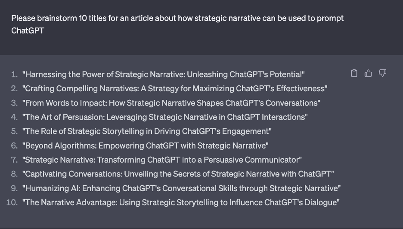Give the response a thumbs up
The height and width of the screenshot is (229, 403).
[x=368, y=73]
